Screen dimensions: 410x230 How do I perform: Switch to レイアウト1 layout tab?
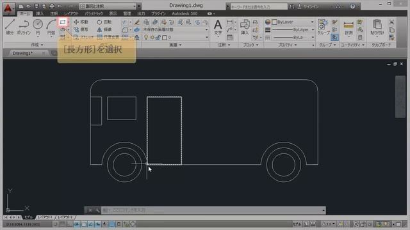(45, 217)
